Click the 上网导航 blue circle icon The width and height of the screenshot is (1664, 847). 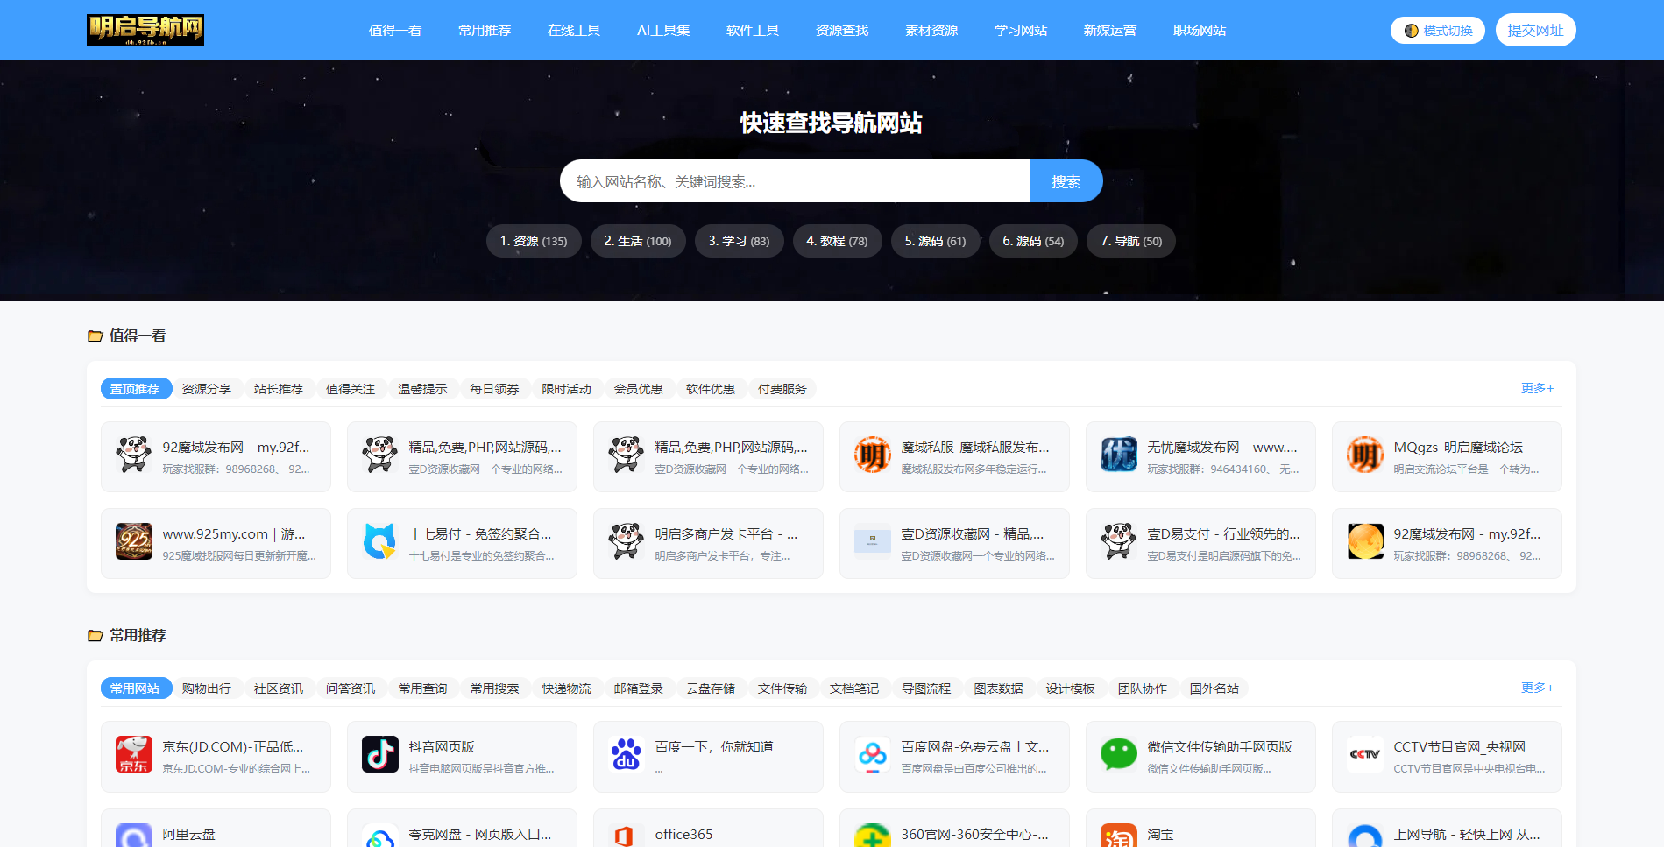1365,835
